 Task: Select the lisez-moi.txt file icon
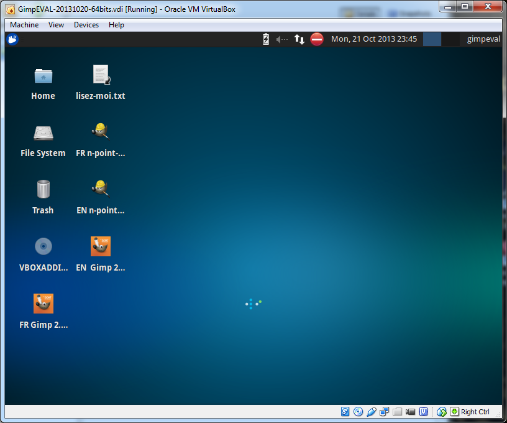click(x=101, y=75)
